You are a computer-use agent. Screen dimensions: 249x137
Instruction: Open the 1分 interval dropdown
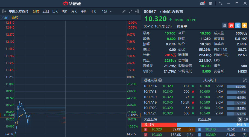point(107,11)
